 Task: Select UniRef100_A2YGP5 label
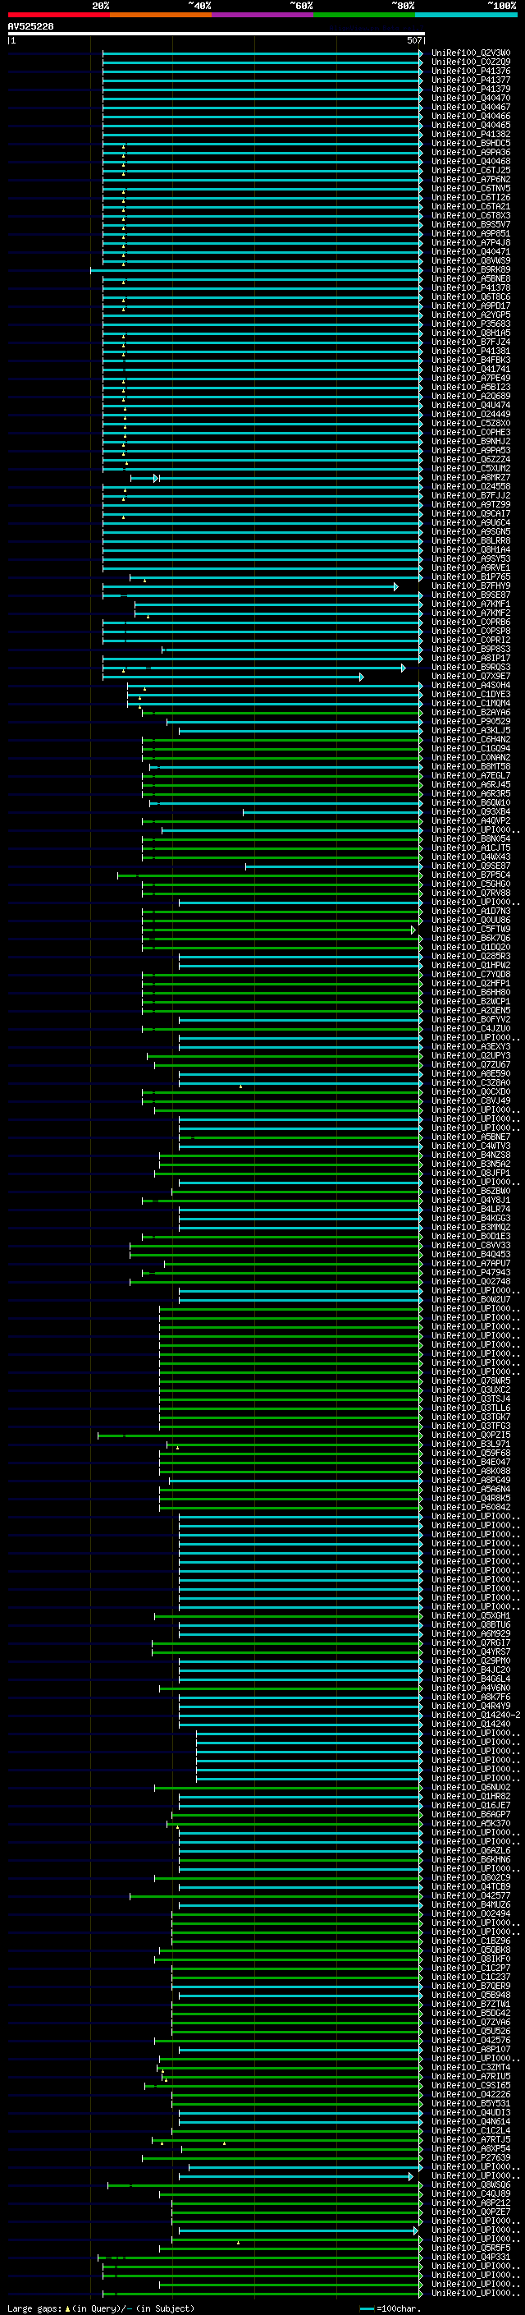point(471,315)
